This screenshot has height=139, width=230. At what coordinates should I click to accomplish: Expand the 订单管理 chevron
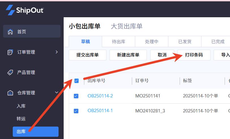(57, 52)
